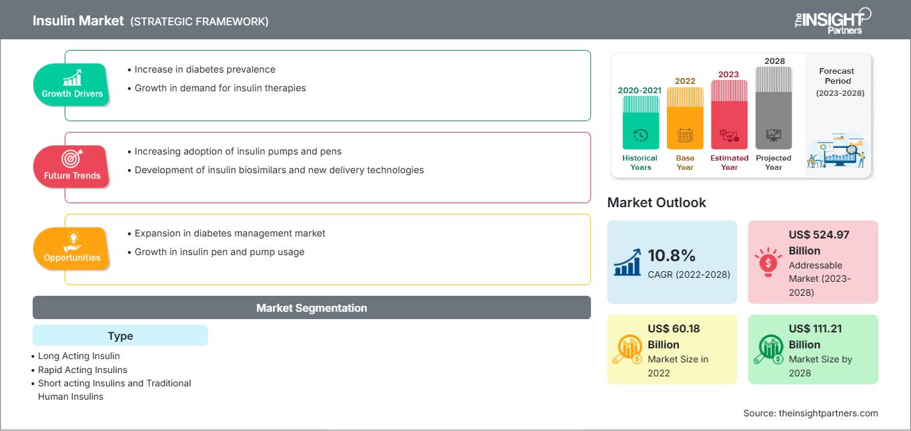This screenshot has width=911, height=431.
Task: Click the Insulin Market title
Action: pyautogui.click(x=78, y=21)
